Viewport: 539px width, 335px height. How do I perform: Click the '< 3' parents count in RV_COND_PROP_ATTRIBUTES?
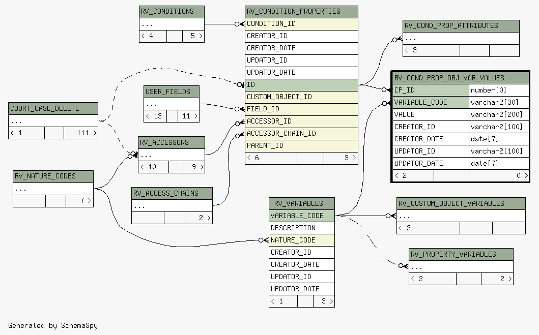pyautogui.click(x=431, y=50)
